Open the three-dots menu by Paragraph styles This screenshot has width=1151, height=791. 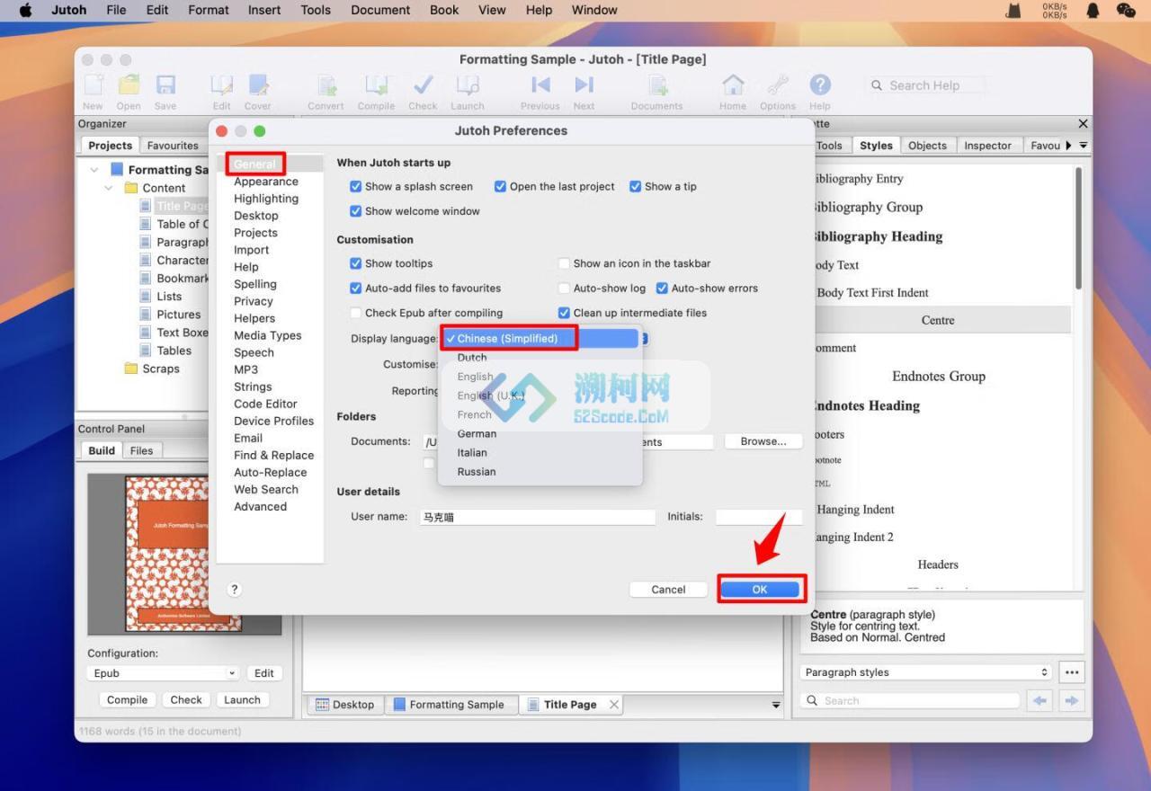click(x=1071, y=672)
